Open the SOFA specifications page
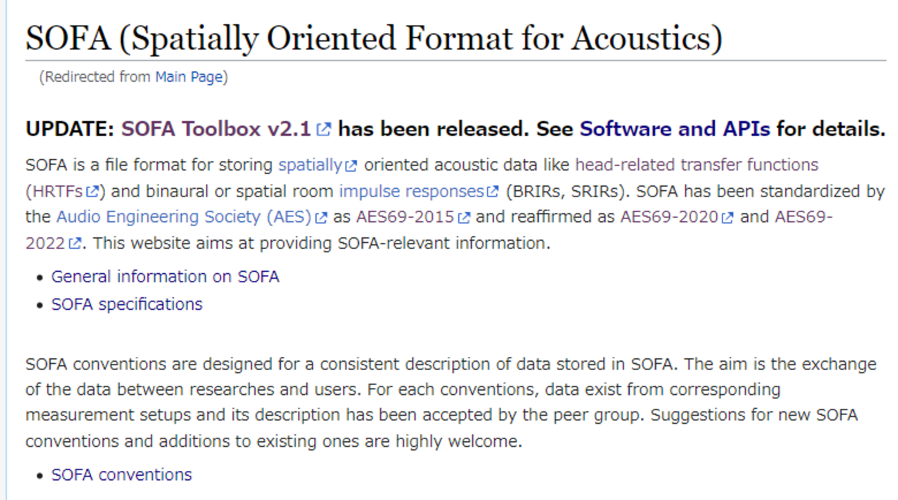This screenshot has height=500, width=898. (127, 304)
